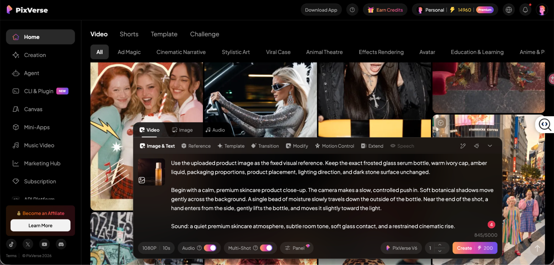This screenshot has width=554, height=265.
Task: Click the cube icon on the Starbucks street video
Action: [441, 123]
